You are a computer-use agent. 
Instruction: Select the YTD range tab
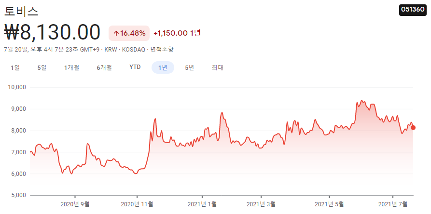coord(135,67)
